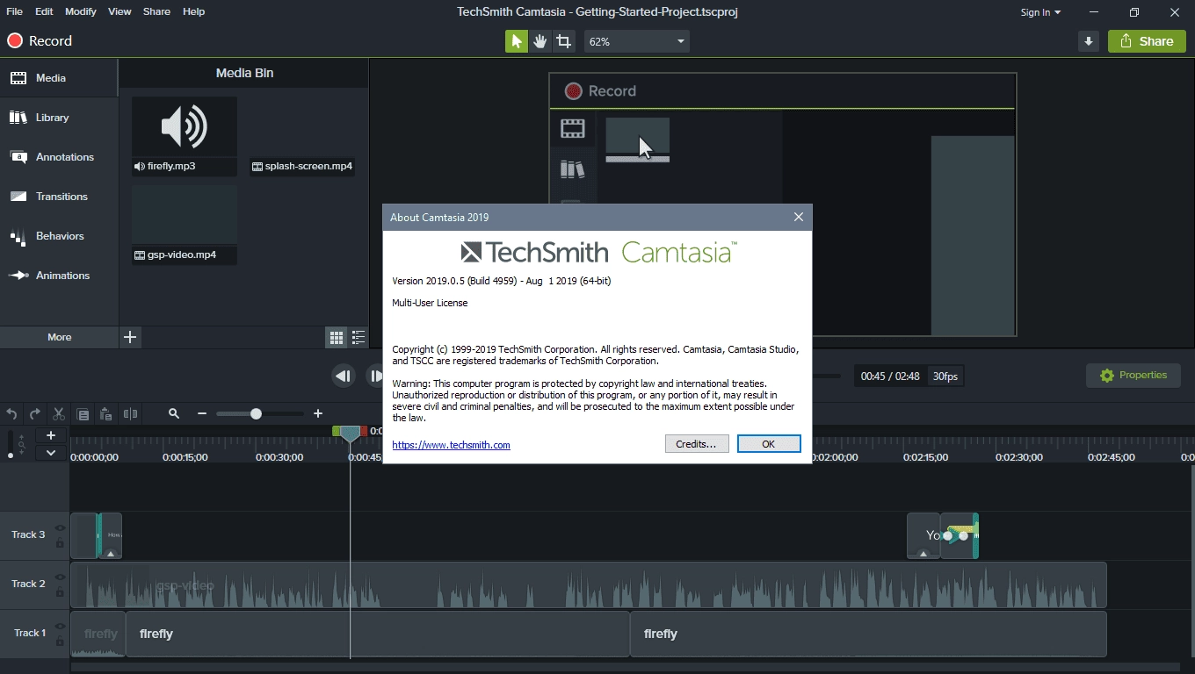Select the splash-screen.mp4 media item

point(302,166)
